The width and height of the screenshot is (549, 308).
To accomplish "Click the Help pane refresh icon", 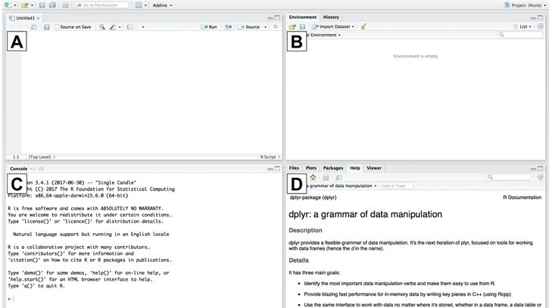I will coord(540,177).
